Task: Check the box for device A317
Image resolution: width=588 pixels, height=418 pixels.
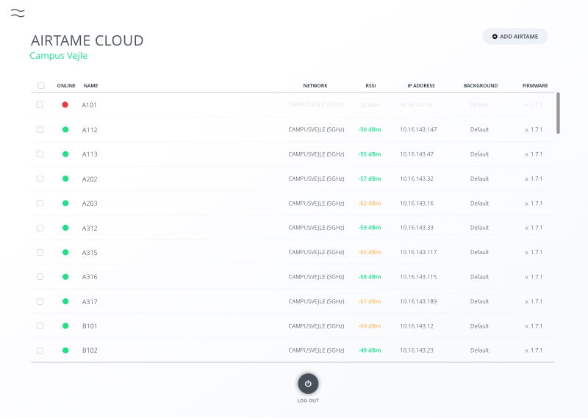Action: tap(40, 301)
